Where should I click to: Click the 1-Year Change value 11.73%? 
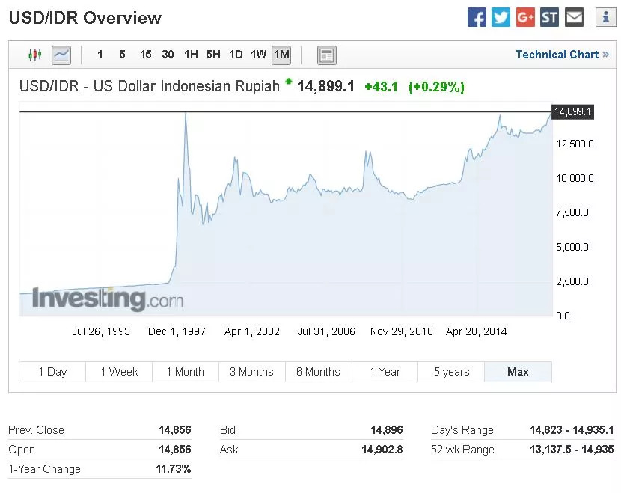174,469
